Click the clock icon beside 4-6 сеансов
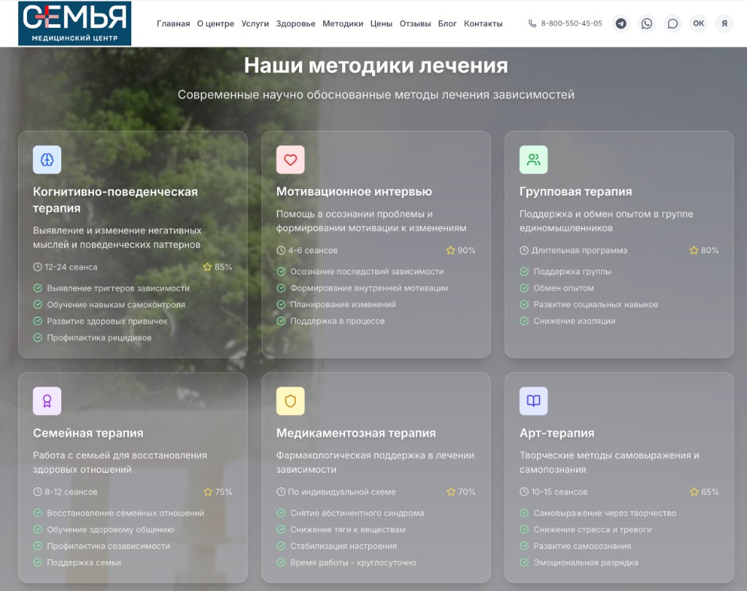747x591 pixels. coord(281,250)
